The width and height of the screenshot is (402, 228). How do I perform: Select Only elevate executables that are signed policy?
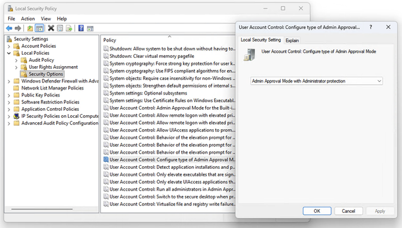click(169, 174)
